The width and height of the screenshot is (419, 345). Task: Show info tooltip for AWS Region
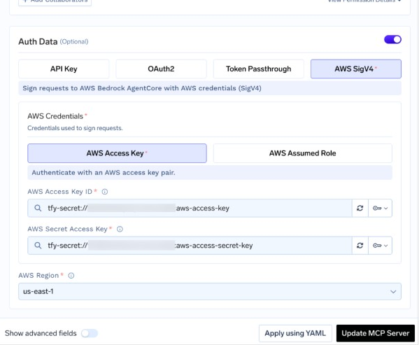pyautogui.click(x=71, y=276)
